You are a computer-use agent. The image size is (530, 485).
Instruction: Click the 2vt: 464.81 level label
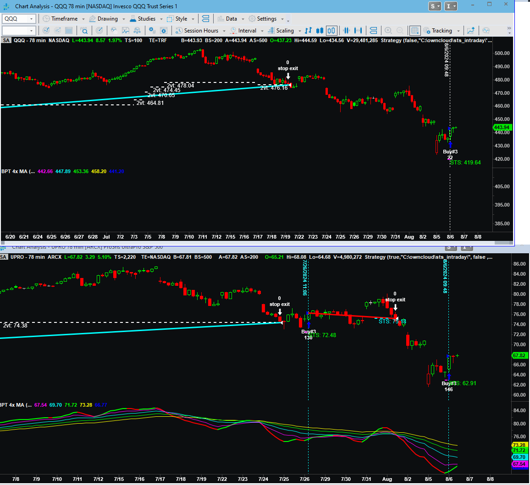coord(150,103)
